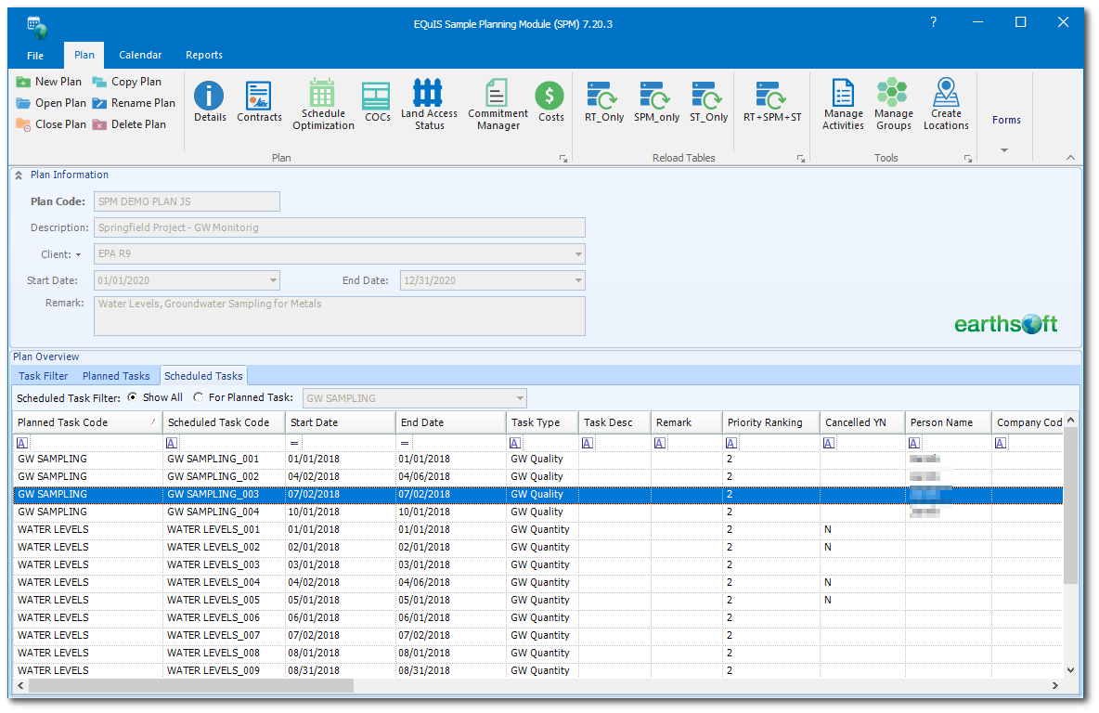Select the Show All radio button
Image resolution: width=1099 pixels, height=713 pixels.
pos(133,397)
